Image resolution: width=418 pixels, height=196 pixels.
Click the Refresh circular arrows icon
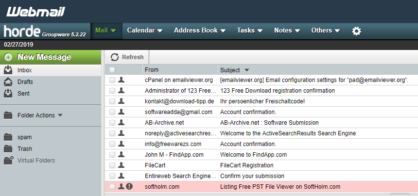pyautogui.click(x=115, y=57)
